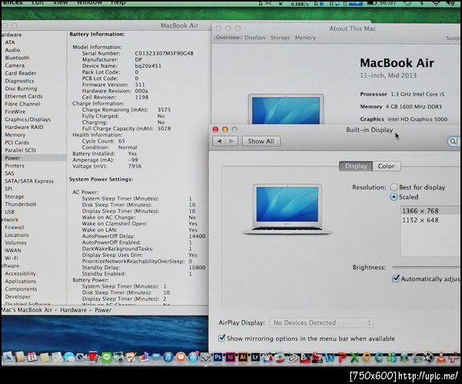Launch FaceTime from the Dock
This screenshot has width=462, height=384.
coord(81,357)
